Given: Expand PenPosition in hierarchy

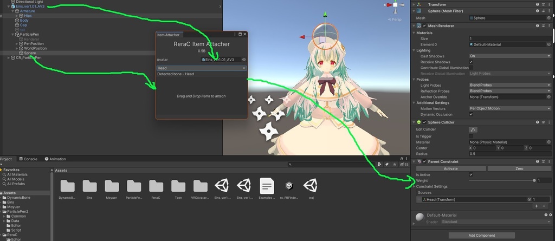Looking at the screenshot, I should [17, 43].
